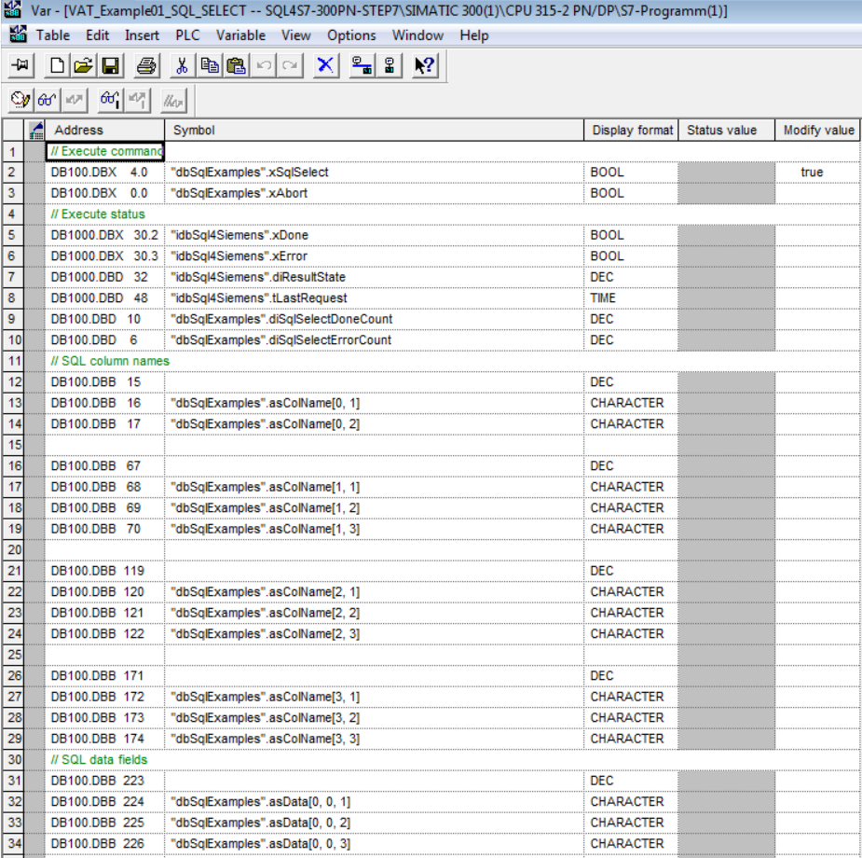Click the Var application icon in title bar

[13, 9]
